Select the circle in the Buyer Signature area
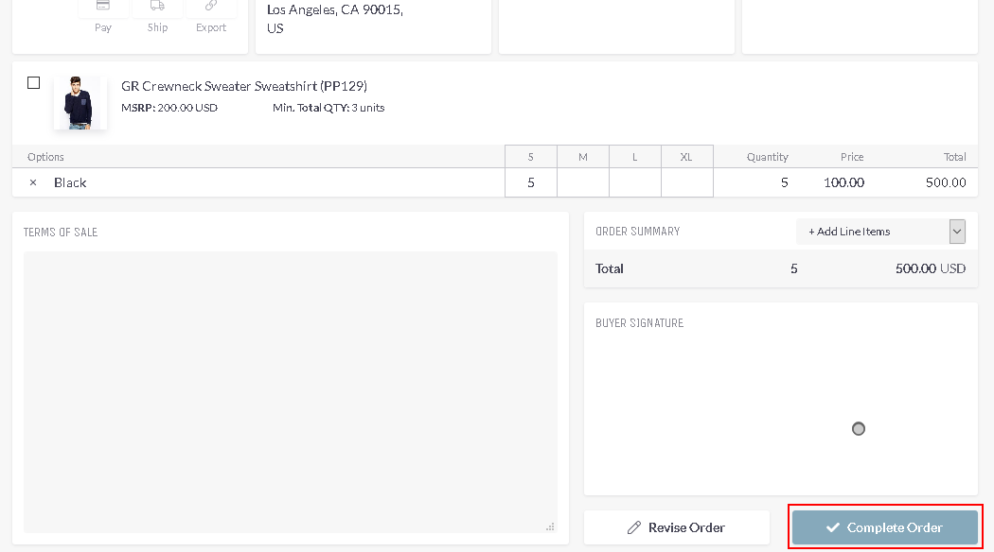 point(858,428)
